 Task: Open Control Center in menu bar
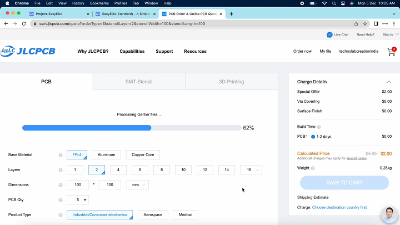[343, 3]
